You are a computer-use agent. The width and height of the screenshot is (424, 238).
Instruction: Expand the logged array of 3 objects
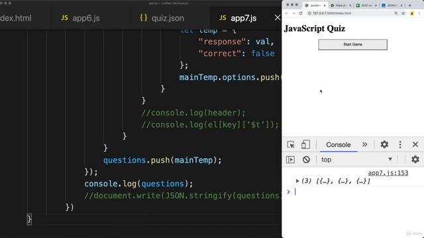(297, 181)
